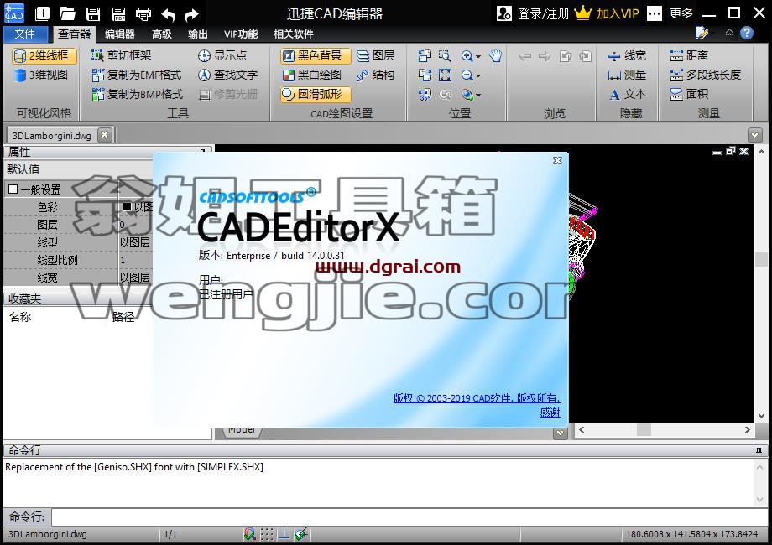772x545 pixels.
Task: Toggle 黑白绘图 black and white drawing
Action: pos(312,75)
